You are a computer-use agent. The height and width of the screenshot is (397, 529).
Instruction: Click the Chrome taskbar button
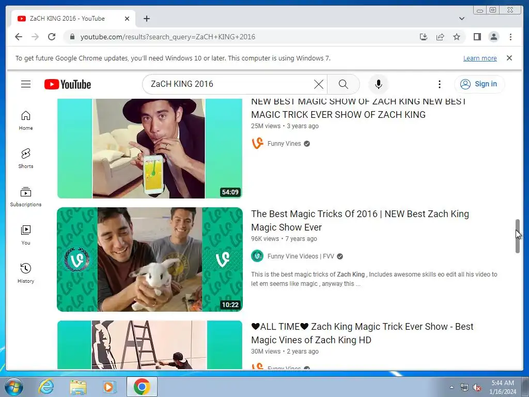coord(142,387)
